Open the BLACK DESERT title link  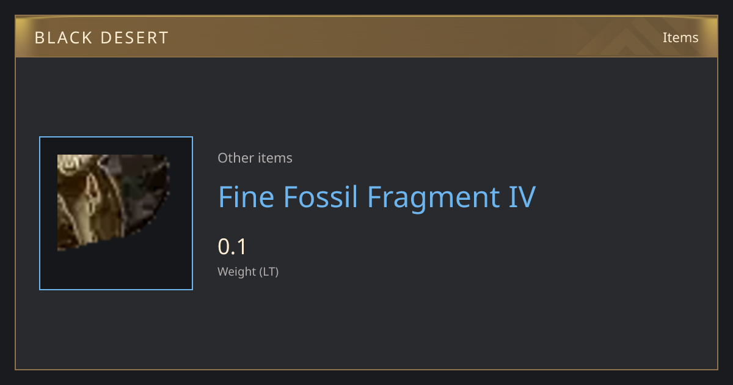click(101, 38)
